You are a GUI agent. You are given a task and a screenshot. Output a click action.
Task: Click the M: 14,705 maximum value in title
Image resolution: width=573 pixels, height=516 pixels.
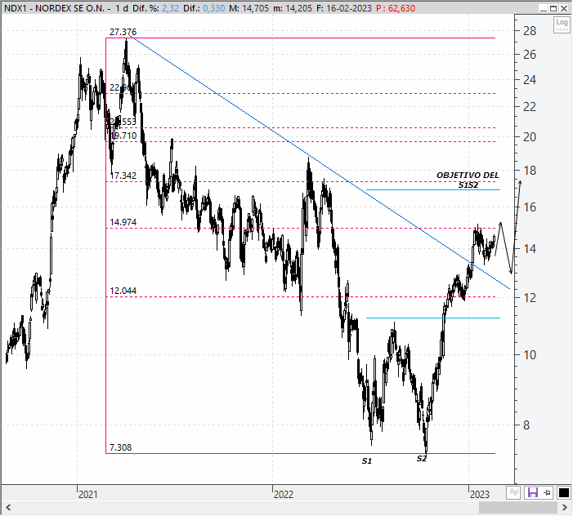(x=248, y=8)
